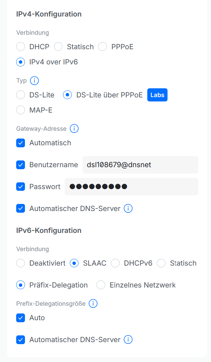Select the DHCP connection option
Viewport: 211px width, 362px height.
tap(21, 47)
